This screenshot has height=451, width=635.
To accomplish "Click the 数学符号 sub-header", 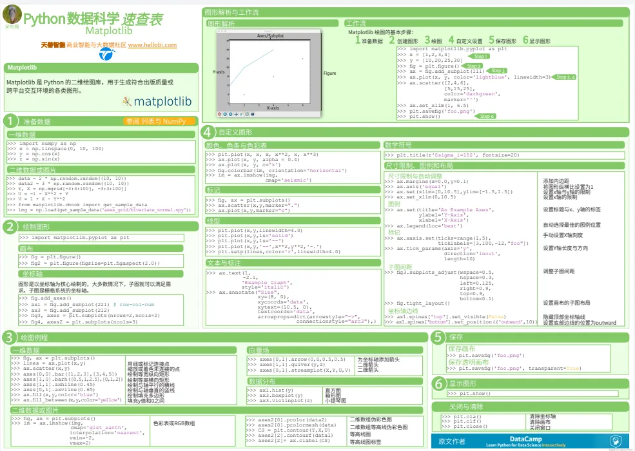I will [504, 145].
